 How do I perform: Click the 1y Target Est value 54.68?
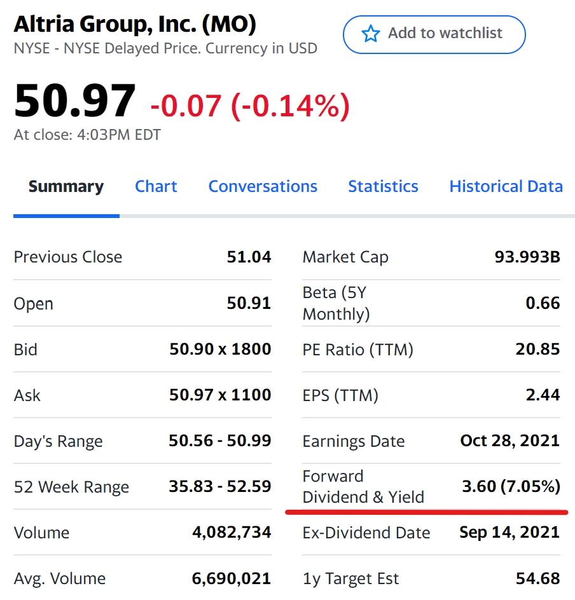tap(538, 578)
